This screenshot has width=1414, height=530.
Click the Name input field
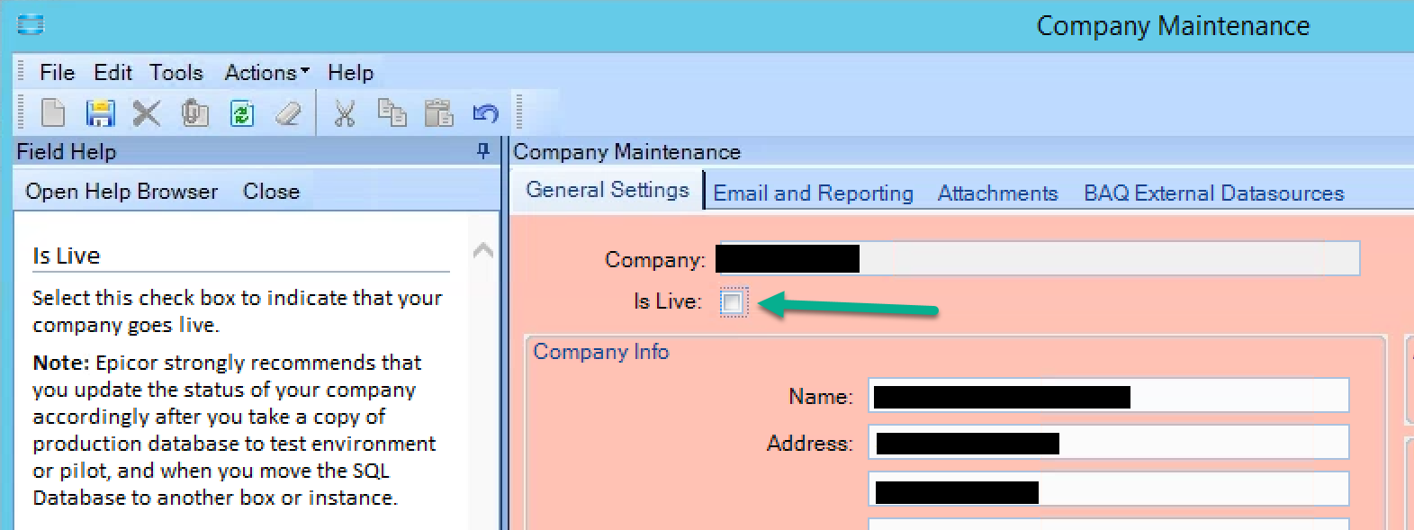point(1109,395)
